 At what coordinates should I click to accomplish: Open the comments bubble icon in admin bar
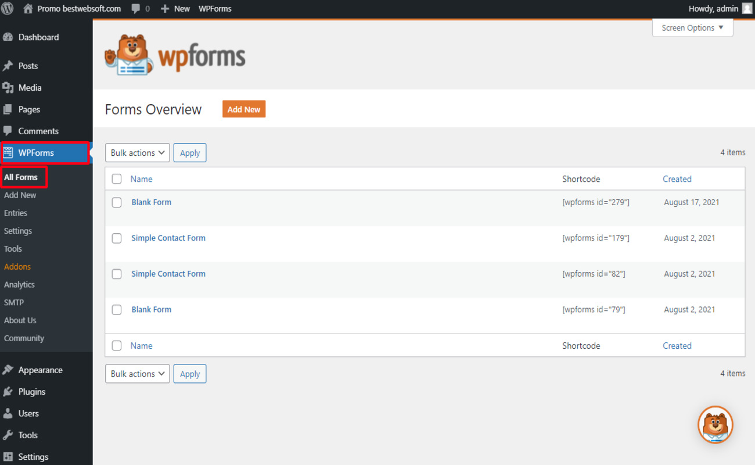click(135, 9)
